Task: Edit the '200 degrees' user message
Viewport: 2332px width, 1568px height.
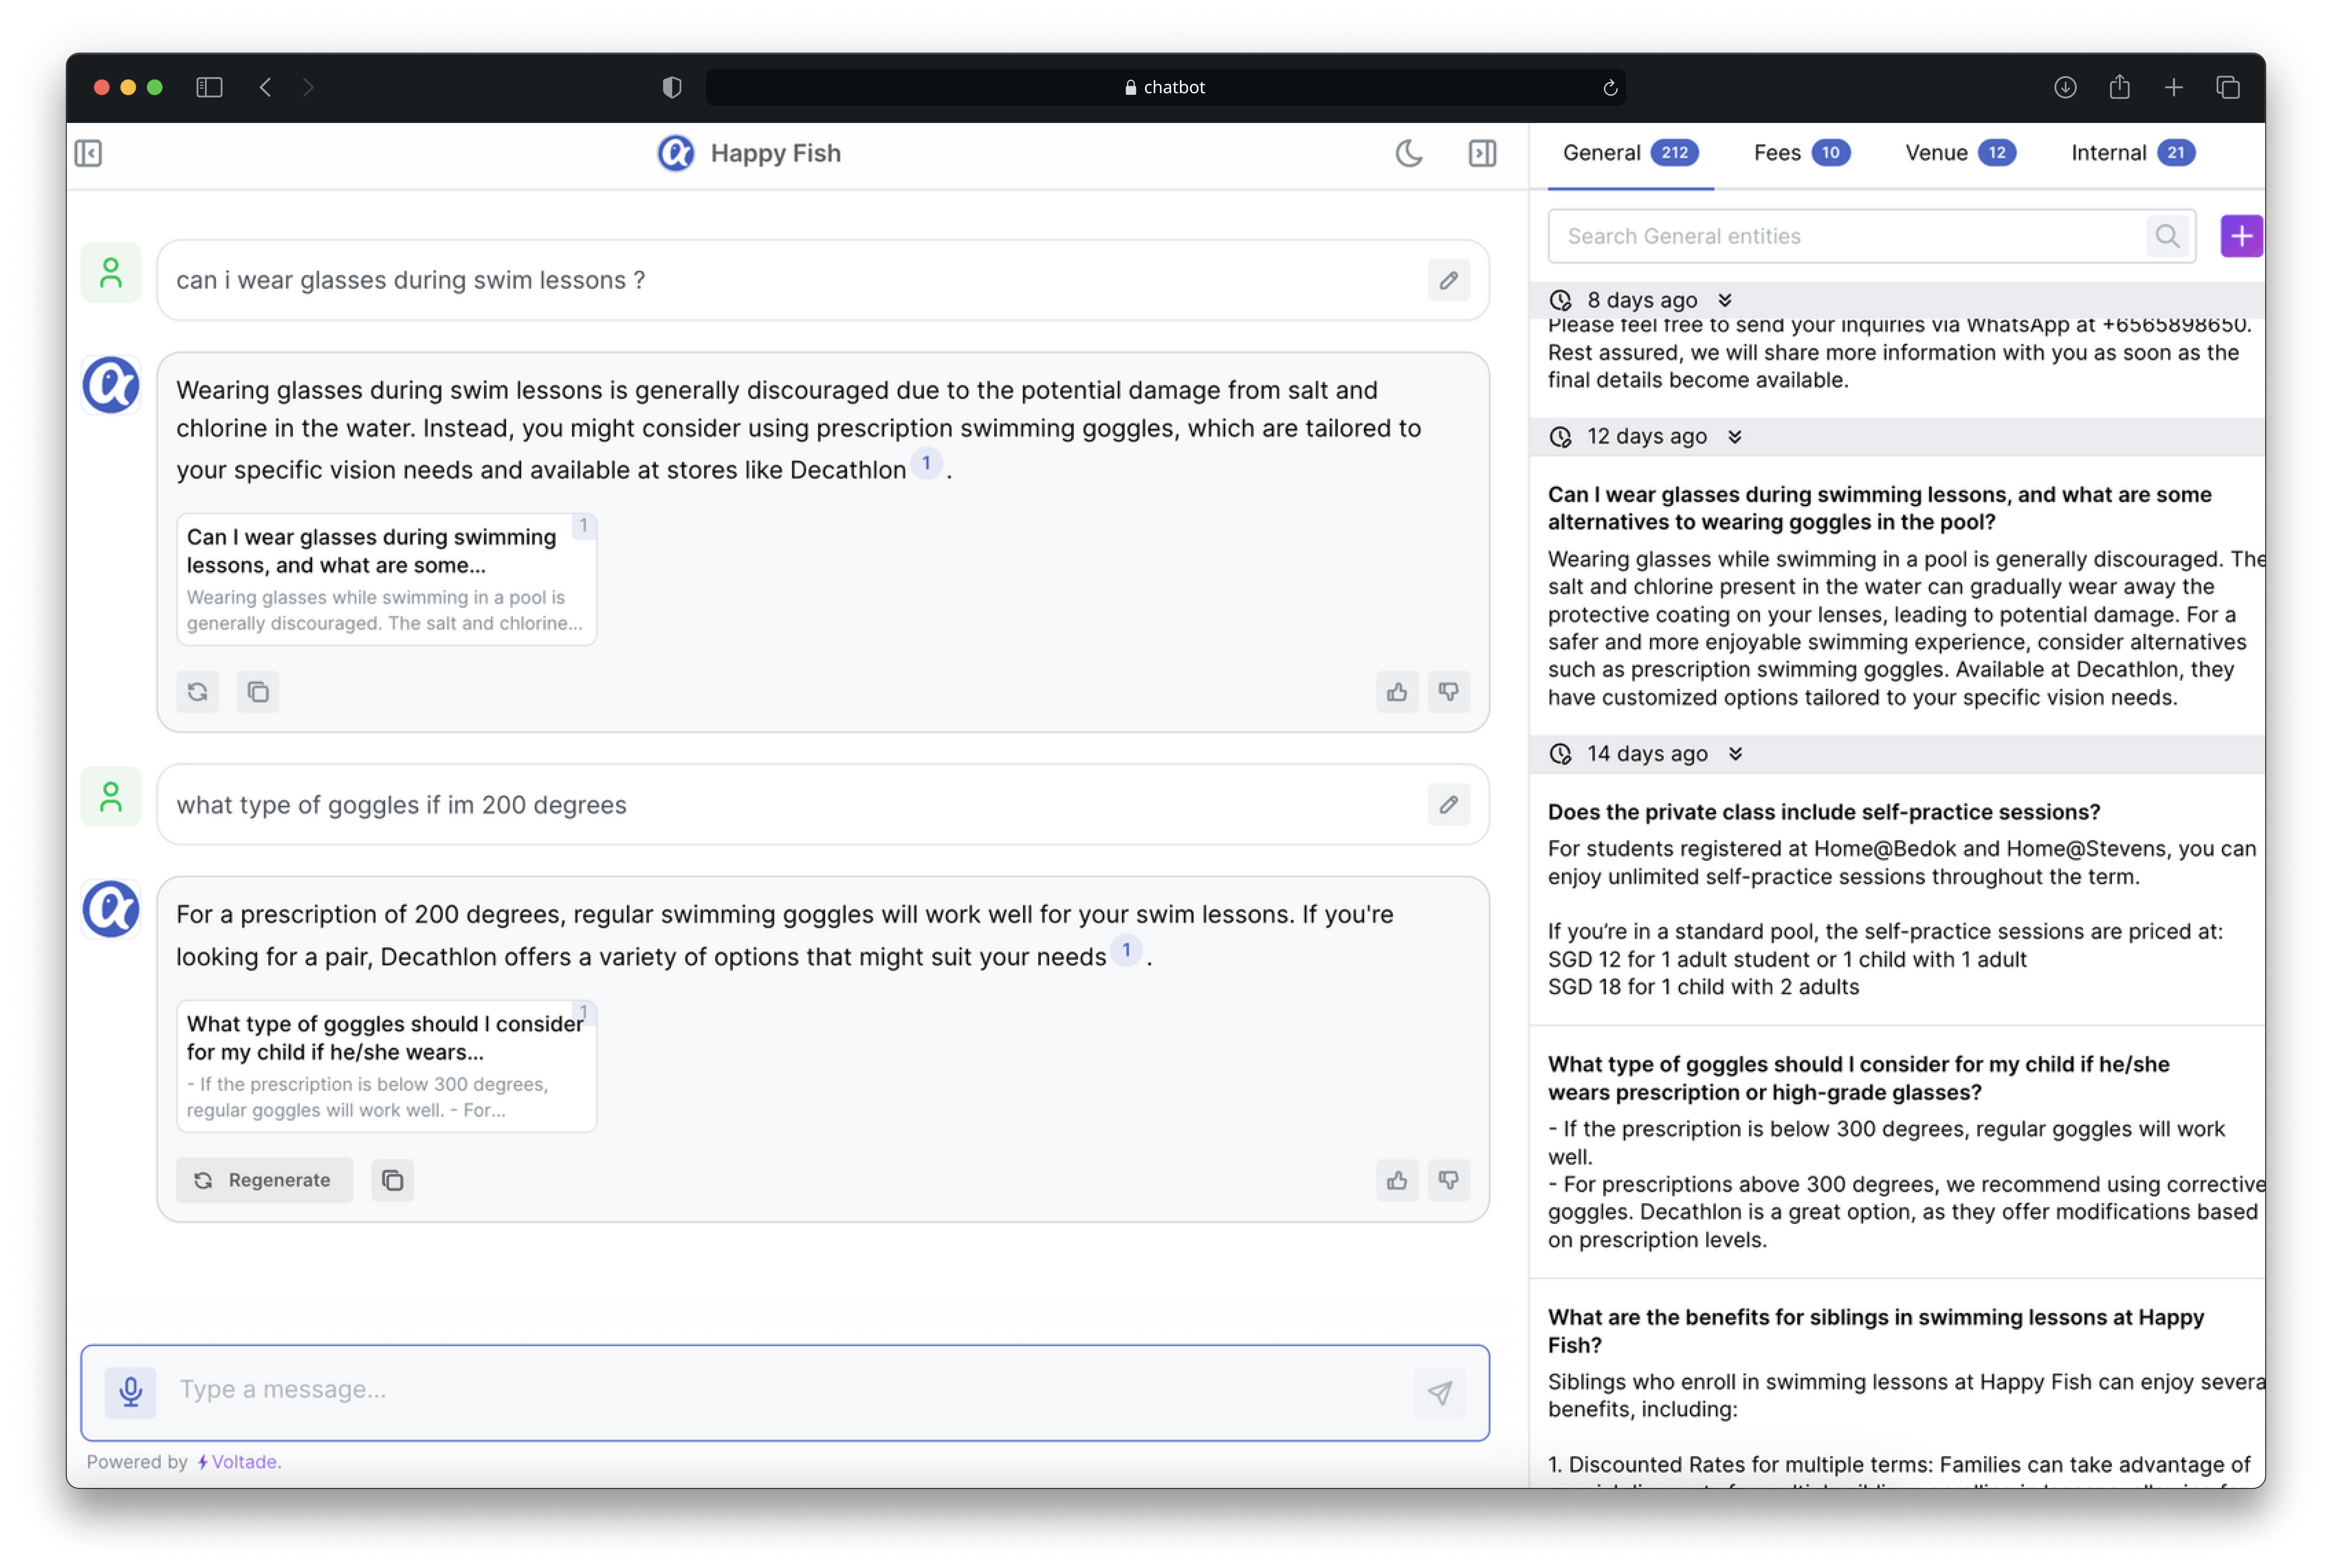Action: (1449, 805)
